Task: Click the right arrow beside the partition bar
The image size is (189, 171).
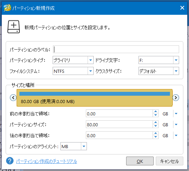Action: (x=176, y=97)
